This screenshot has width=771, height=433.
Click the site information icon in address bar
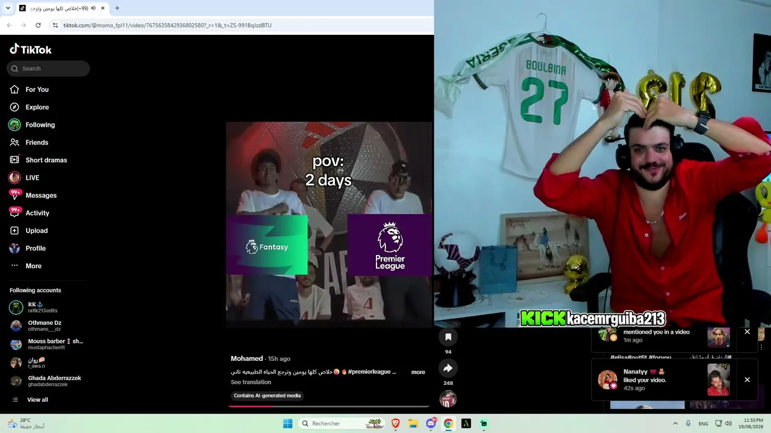click(55, 25)
